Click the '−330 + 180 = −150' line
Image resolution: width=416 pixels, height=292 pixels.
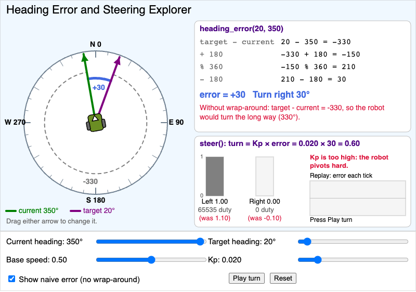(320, 55)
